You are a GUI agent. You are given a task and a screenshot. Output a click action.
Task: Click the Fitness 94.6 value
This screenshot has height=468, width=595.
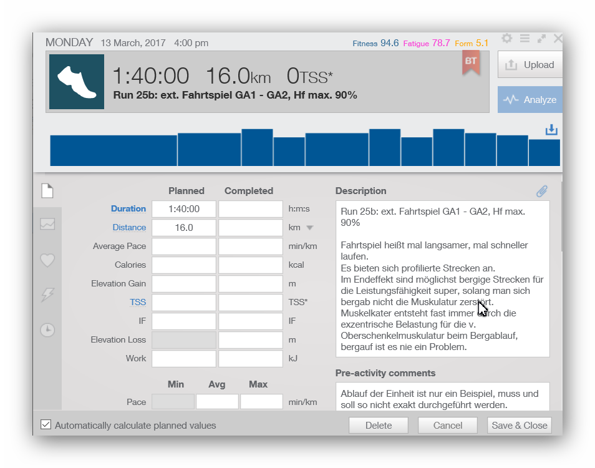pos(375,43)
